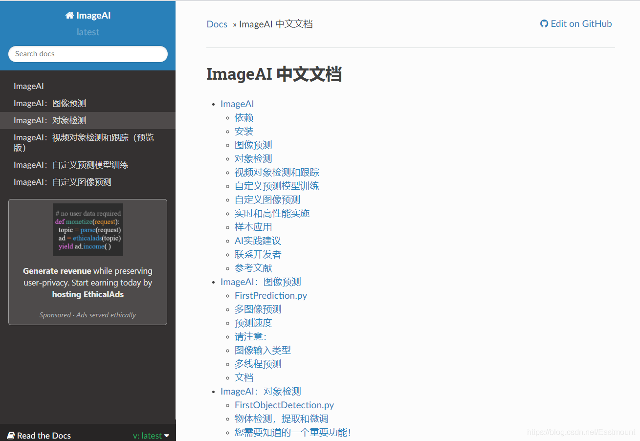640x441 pixels.
Task: Open the 参考文献 link
Action: tap(253, 268)
